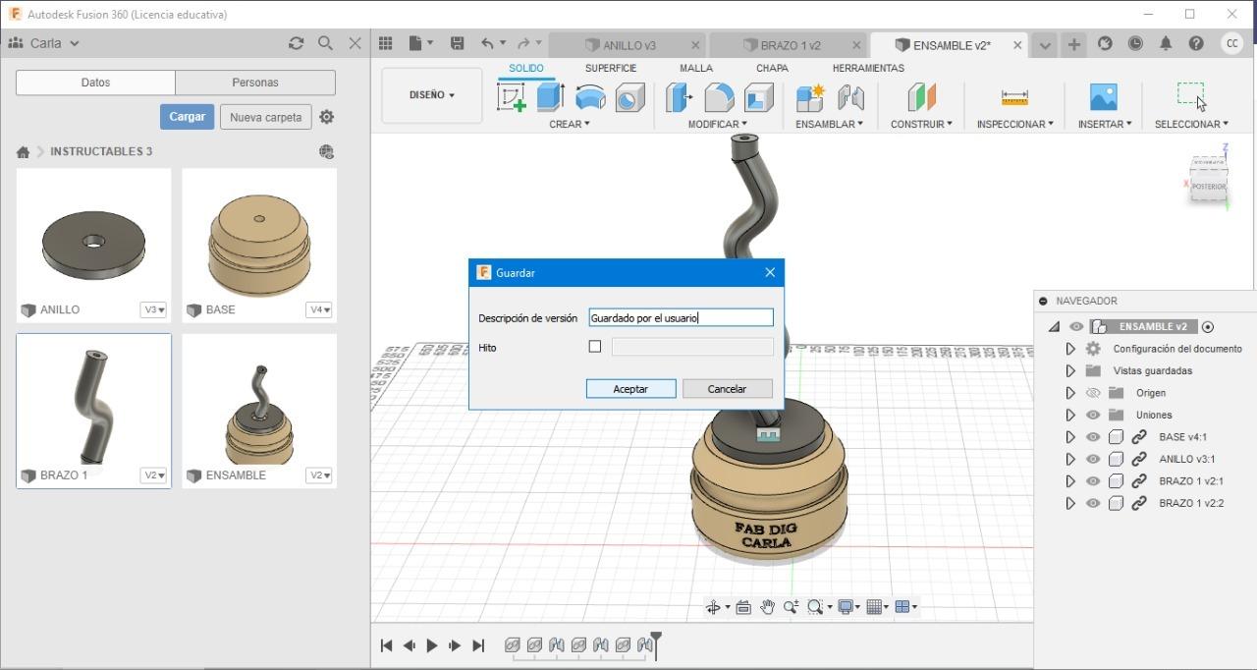
Task: Switch to the SUPERFICIE ribbon tab
Action: pyautogui.click(x=610, y=68)
